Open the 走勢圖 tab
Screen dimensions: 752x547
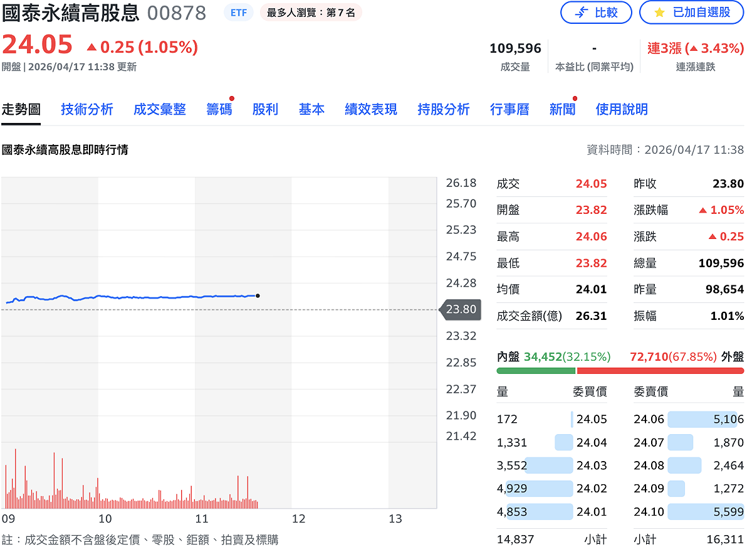(21, 110)
